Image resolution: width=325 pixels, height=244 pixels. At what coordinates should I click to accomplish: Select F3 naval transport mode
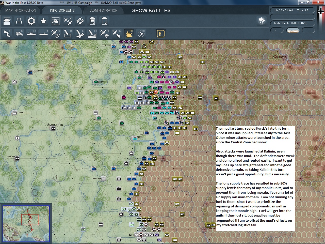point(31,33)
